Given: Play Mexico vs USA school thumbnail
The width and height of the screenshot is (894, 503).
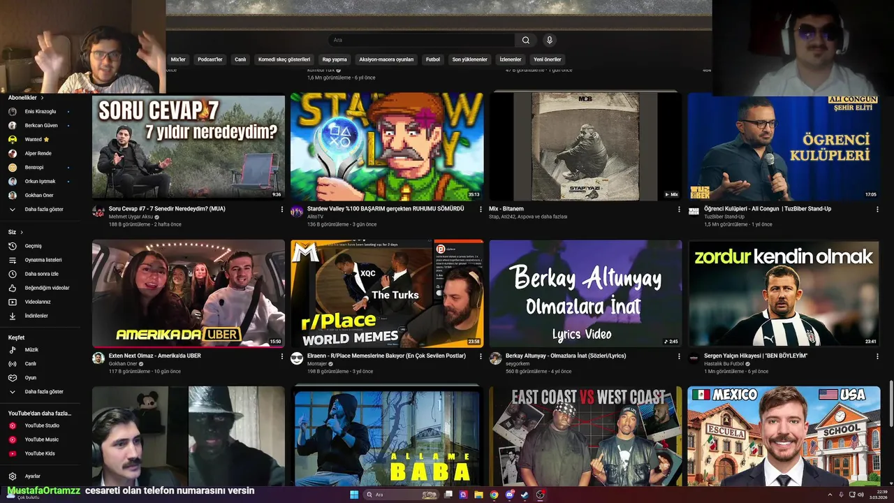Looking at the screenshot, I should (x=784, y=437).
